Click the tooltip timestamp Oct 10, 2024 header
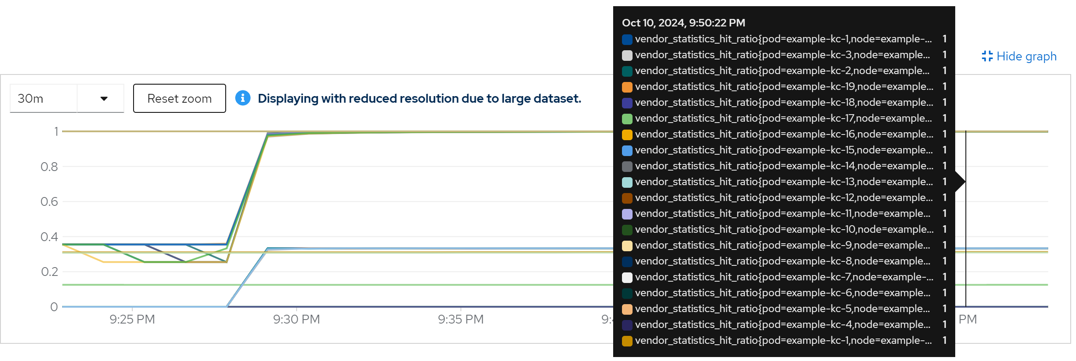Image resolution: width=1076 pixels, height=361 pixels. click(x=683, y=23)
